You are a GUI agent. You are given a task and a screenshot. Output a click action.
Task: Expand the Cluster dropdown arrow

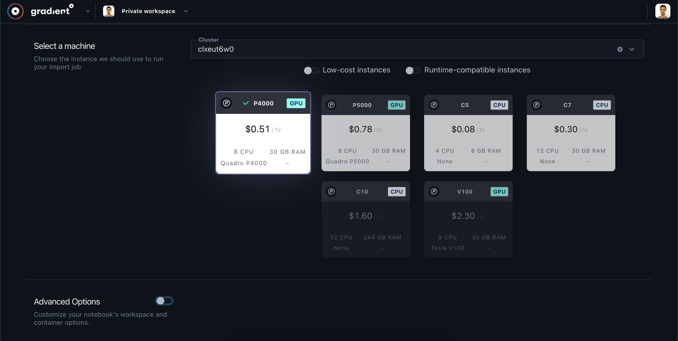(632, 49)
